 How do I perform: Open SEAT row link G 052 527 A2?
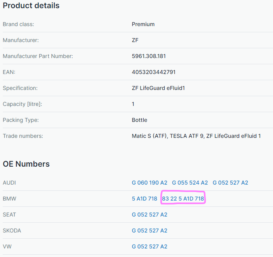[150, 215]
